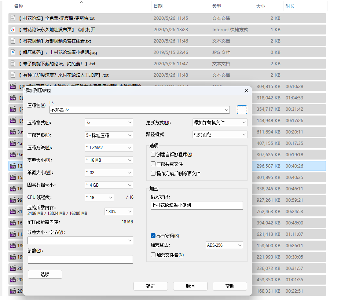Click the 选项 button in the dialog
This screenshot has width=341, height=300.
point(45,274)
